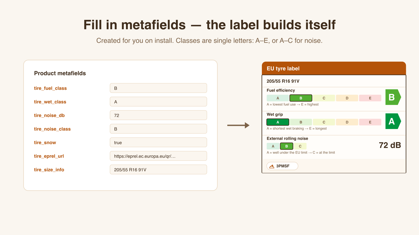Click the arrow between metafields and label
This screenshot has width=419, height=235.
[x=238, y=125]
